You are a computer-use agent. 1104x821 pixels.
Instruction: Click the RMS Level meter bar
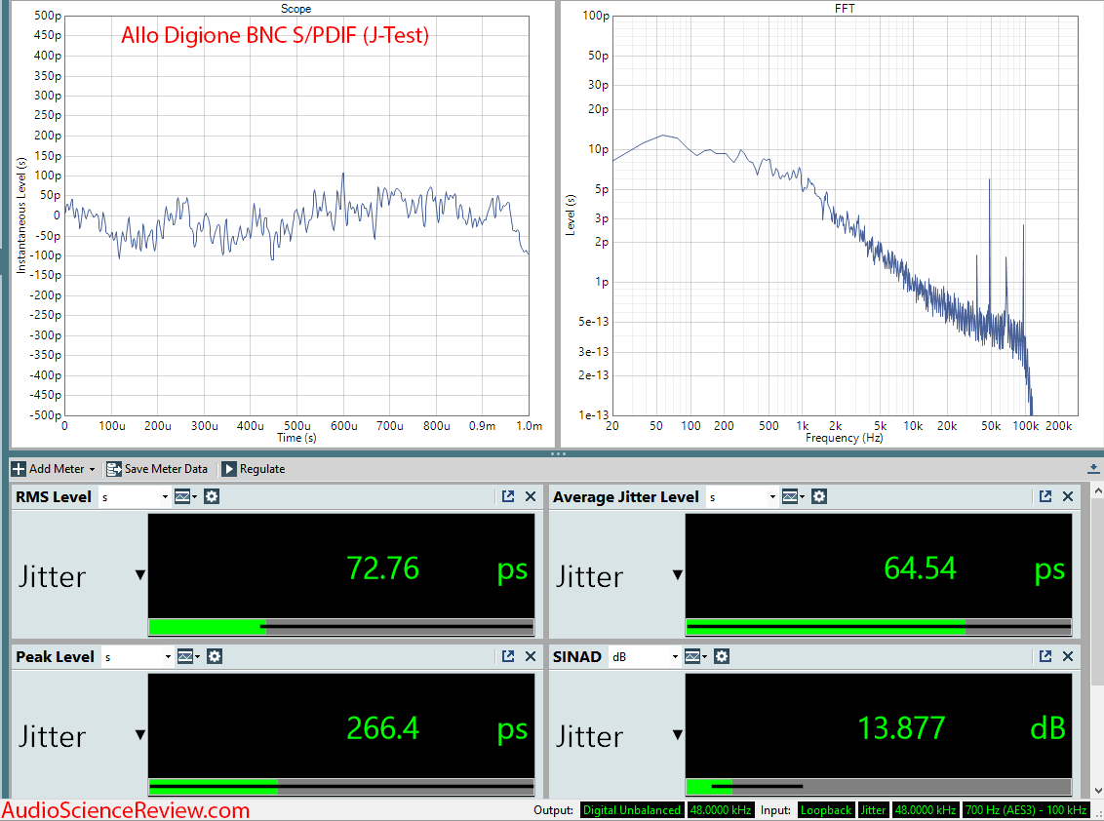(x=341, y=626)
